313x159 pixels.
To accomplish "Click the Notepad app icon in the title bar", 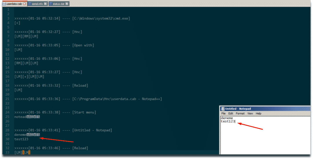I will click(x=223, y=109).
